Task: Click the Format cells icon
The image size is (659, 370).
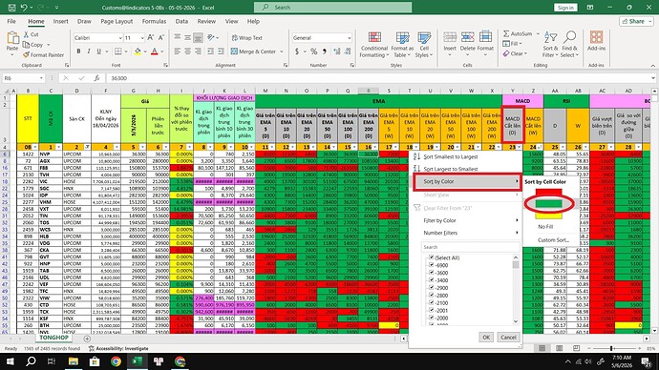Action: click(485, 37)
